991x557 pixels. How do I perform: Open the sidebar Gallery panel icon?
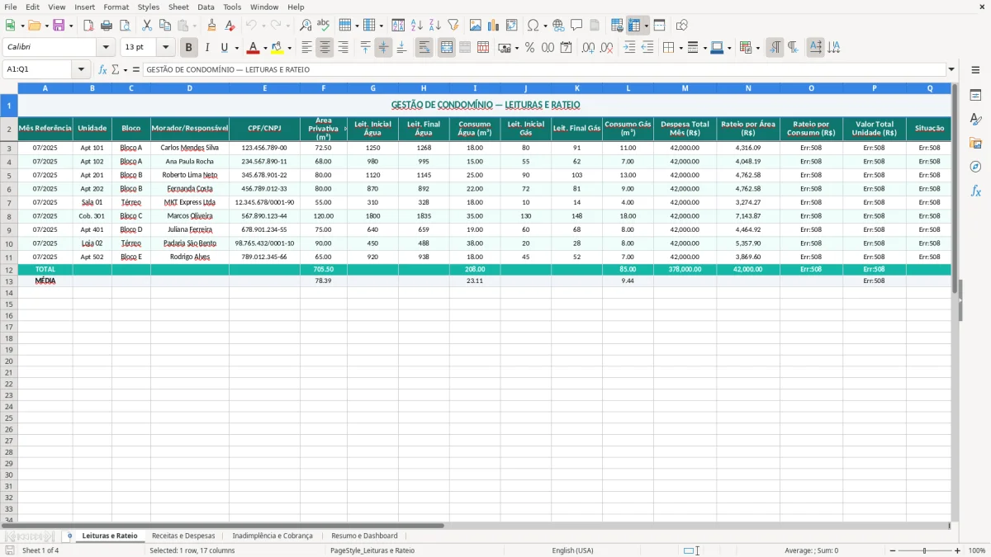tap(975, 144)
